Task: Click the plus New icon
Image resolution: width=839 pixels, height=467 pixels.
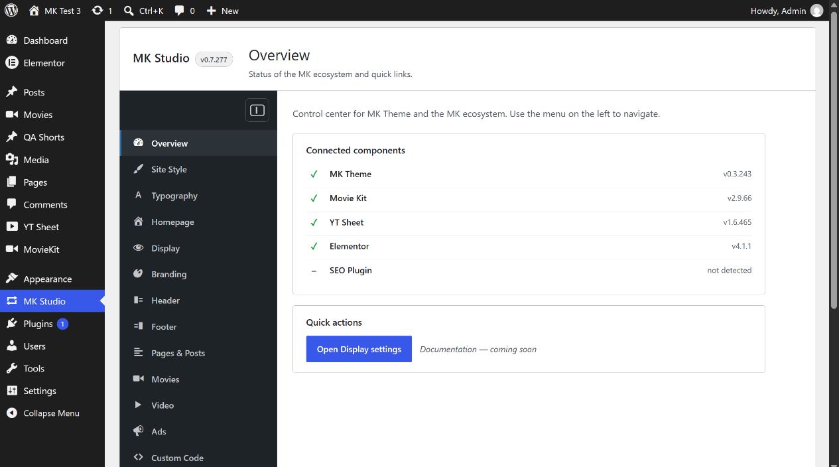Action: [211, 11]
